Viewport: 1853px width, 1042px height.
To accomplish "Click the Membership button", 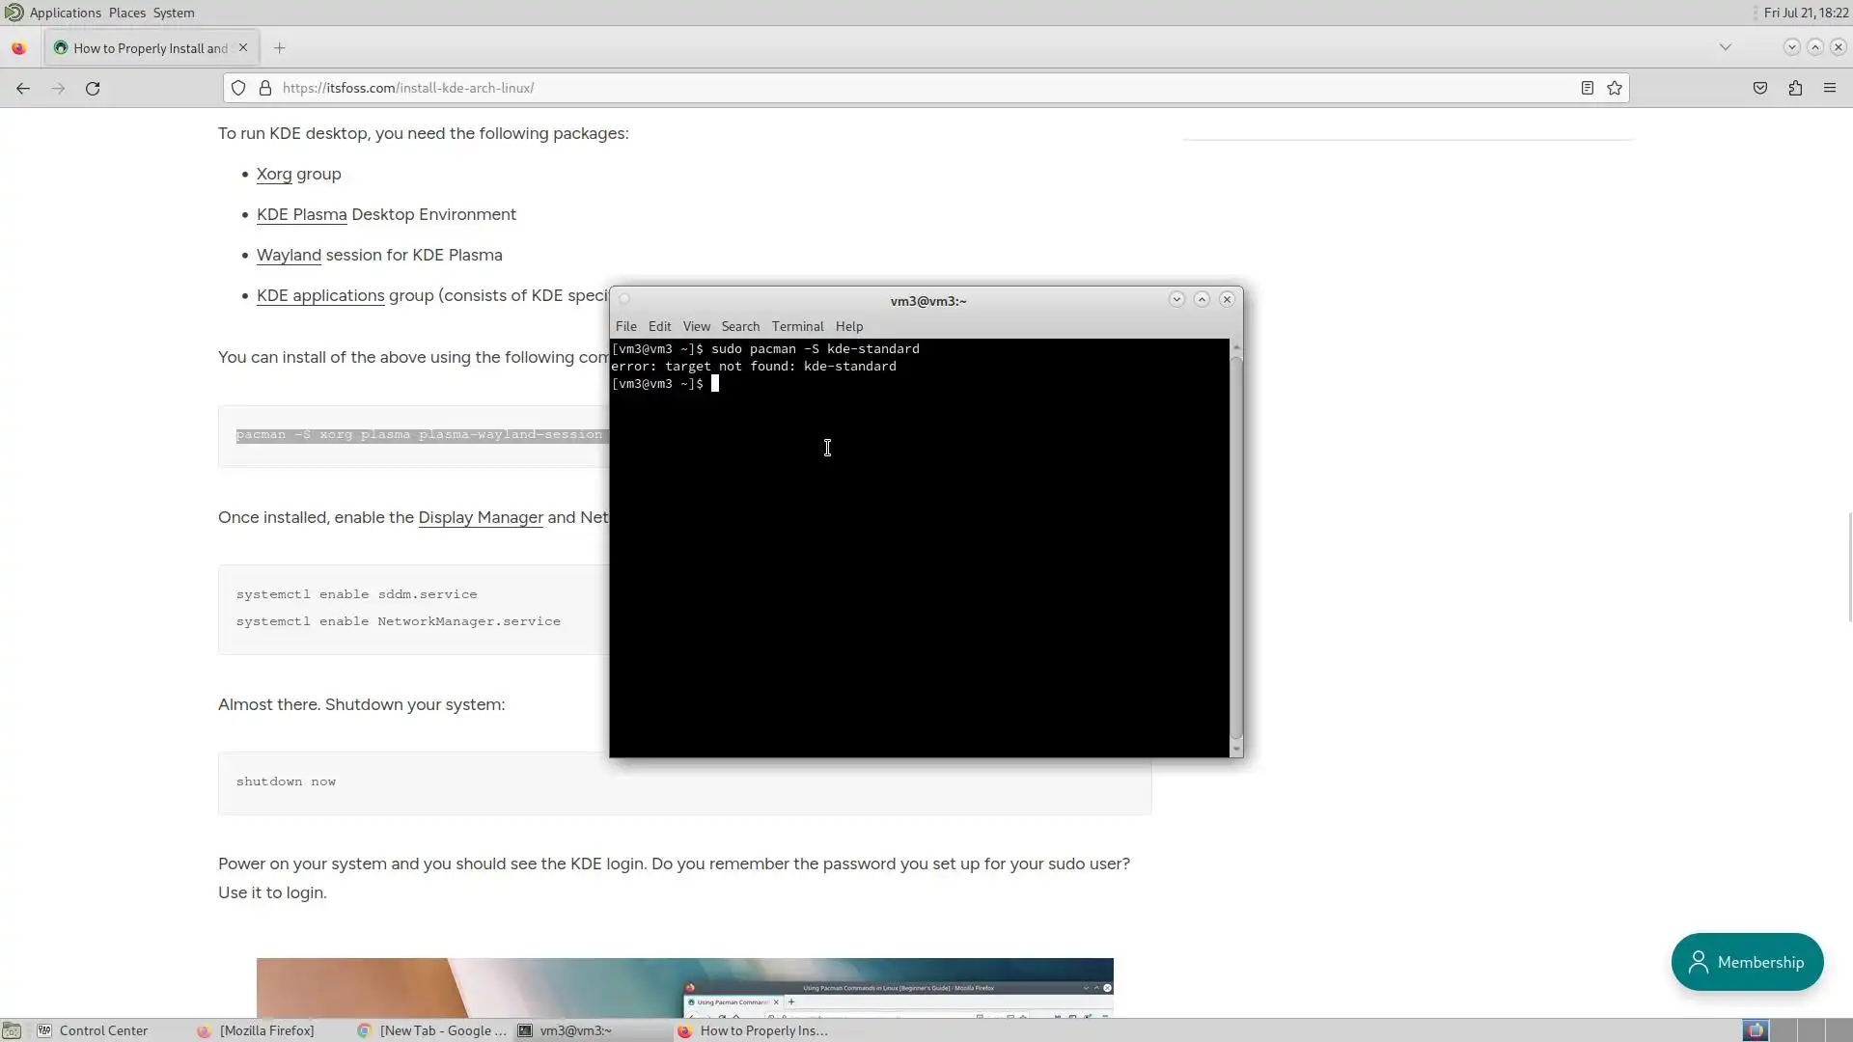I will 1747,962.
